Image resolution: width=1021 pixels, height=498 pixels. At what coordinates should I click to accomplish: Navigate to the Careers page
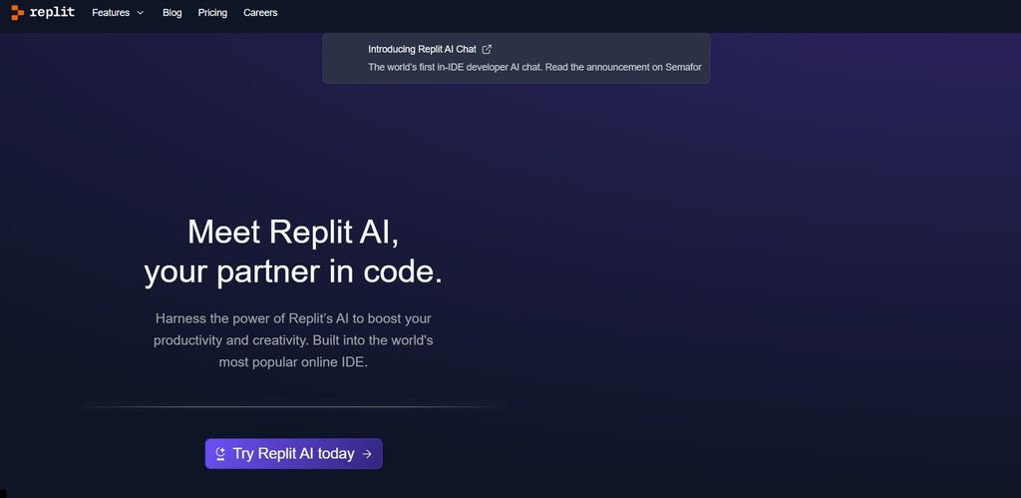tap(260, 13)
